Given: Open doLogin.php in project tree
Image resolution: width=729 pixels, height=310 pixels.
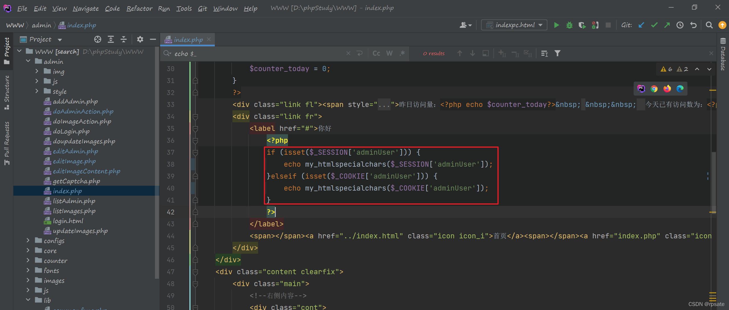Looking at the screenshot, I should point(71,131).
